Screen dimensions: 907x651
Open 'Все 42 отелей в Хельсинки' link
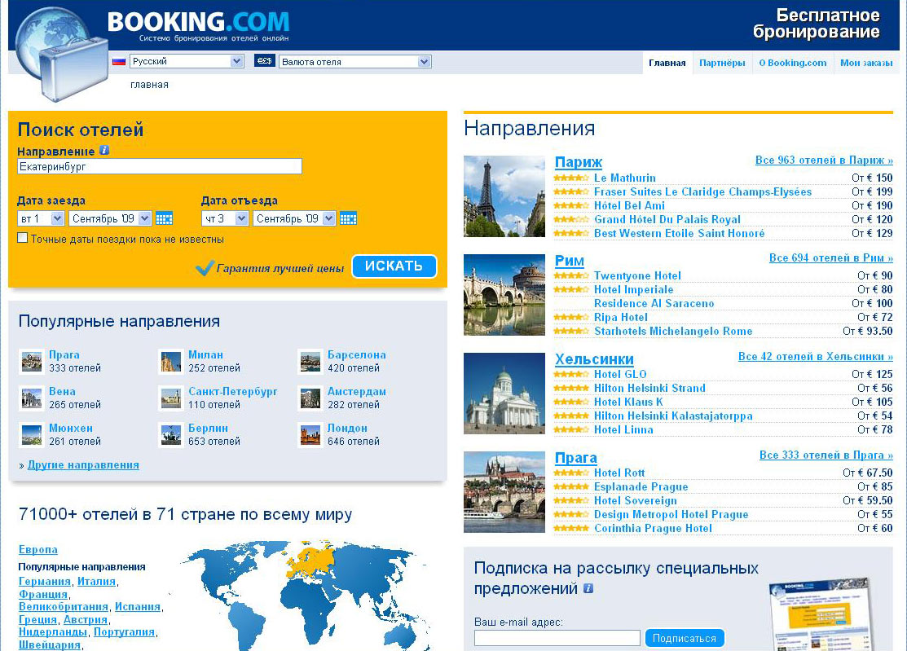(815, 357)
